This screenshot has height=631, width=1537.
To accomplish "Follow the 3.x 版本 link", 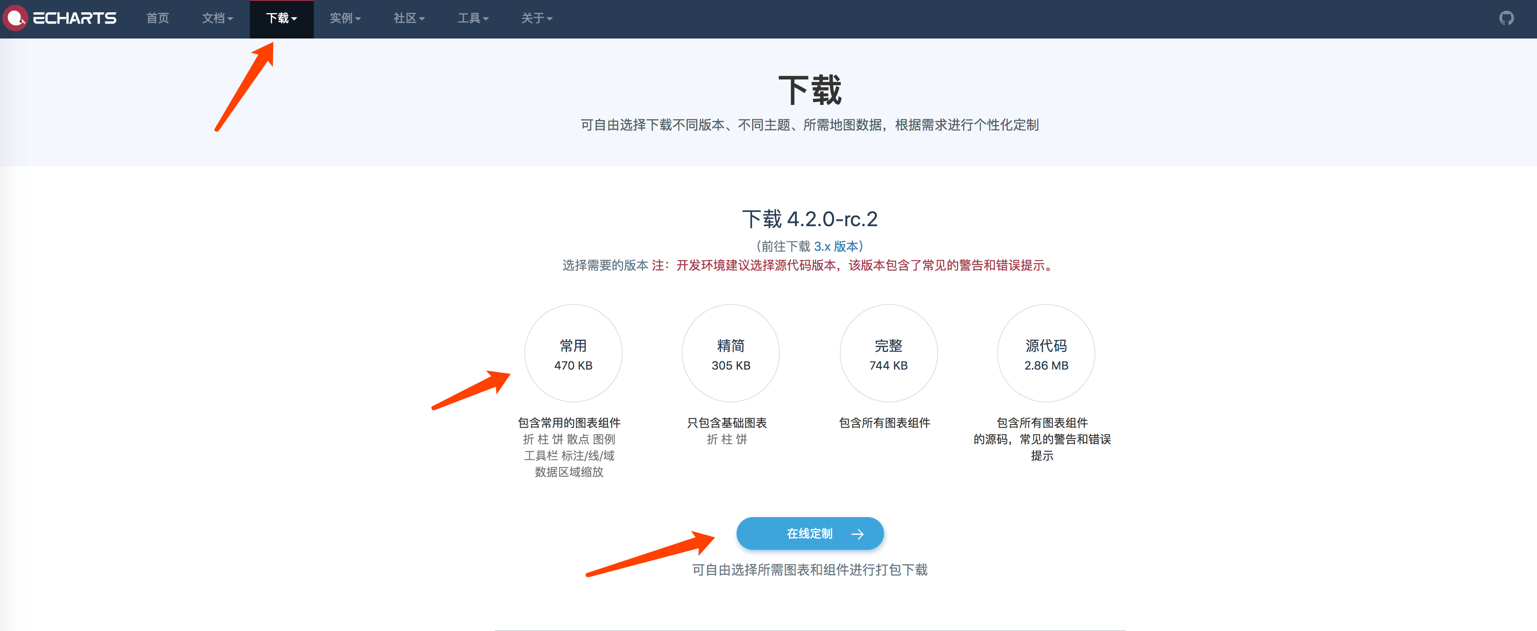I will [x=836, y=246].
